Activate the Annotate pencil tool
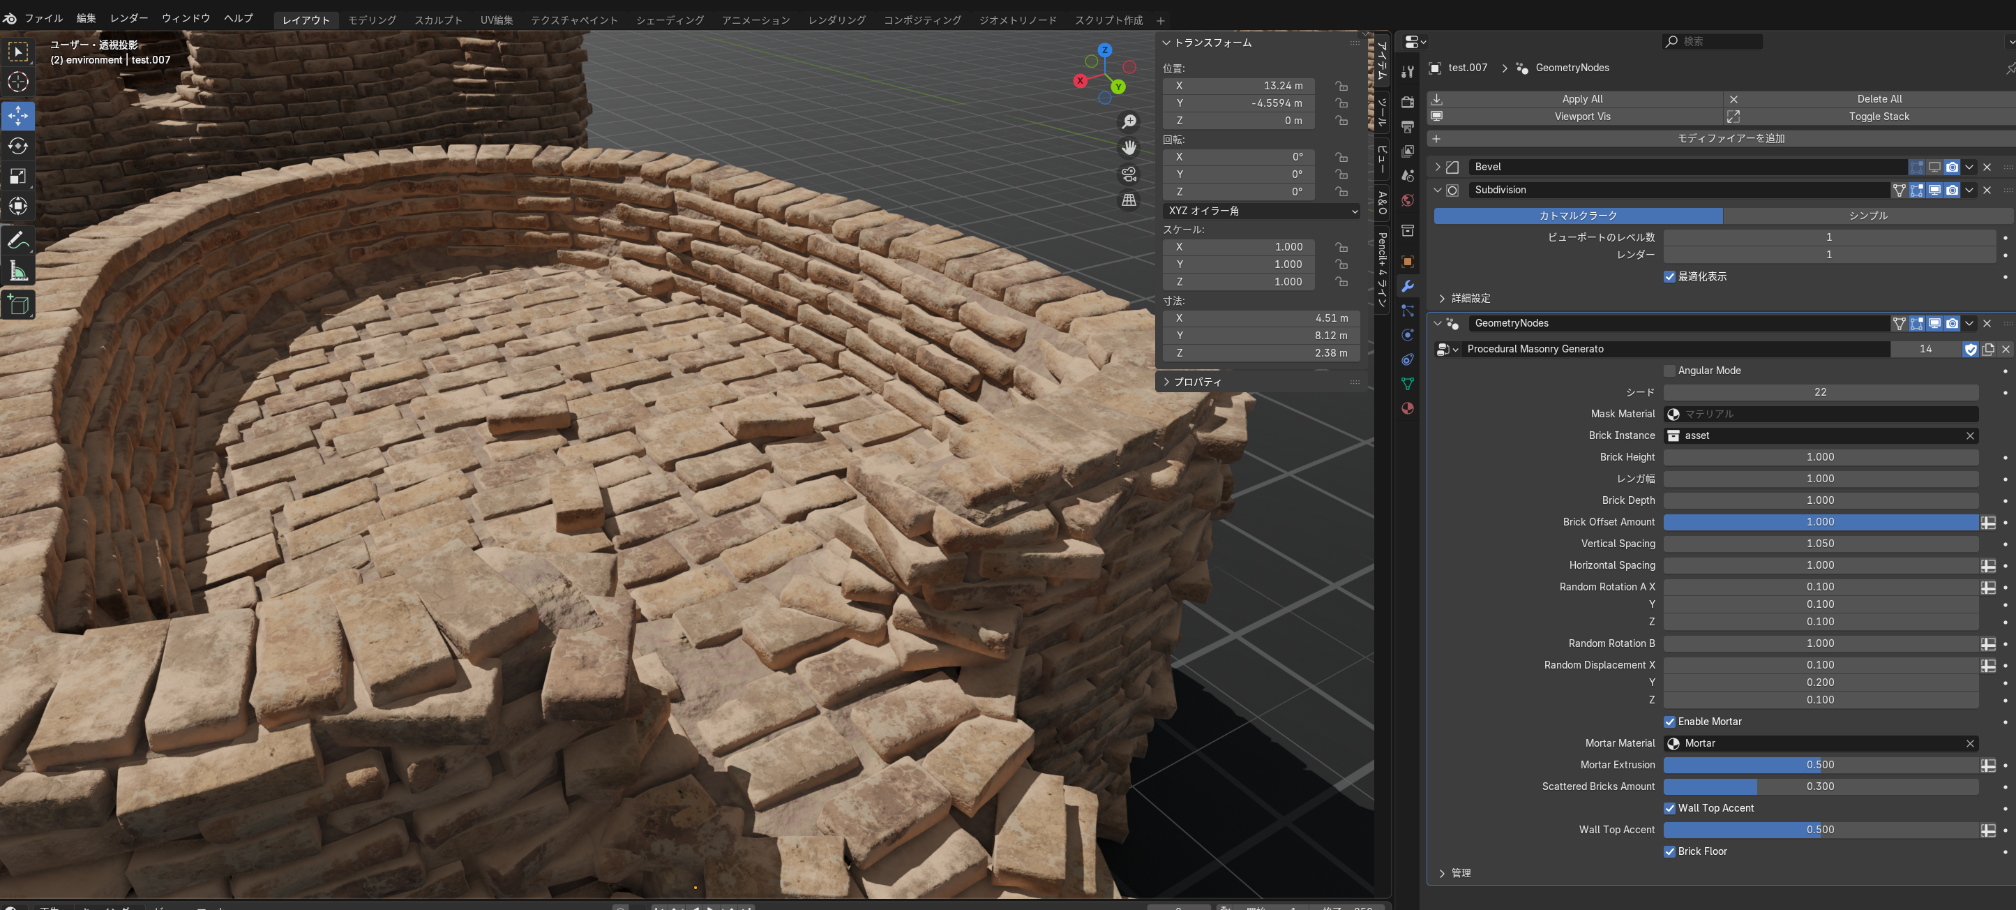 click(x=18, y=241)
